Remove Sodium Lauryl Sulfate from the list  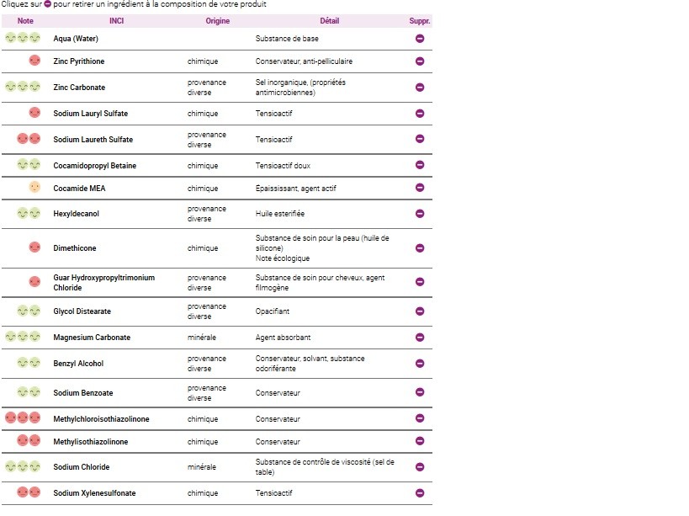pyautogui.click(x=419, y=114)
